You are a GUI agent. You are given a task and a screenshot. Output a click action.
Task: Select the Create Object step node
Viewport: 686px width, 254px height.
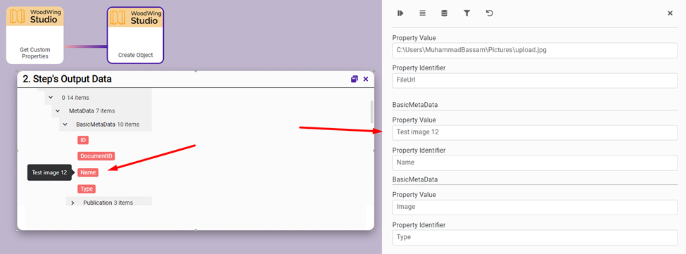point(136,35)
